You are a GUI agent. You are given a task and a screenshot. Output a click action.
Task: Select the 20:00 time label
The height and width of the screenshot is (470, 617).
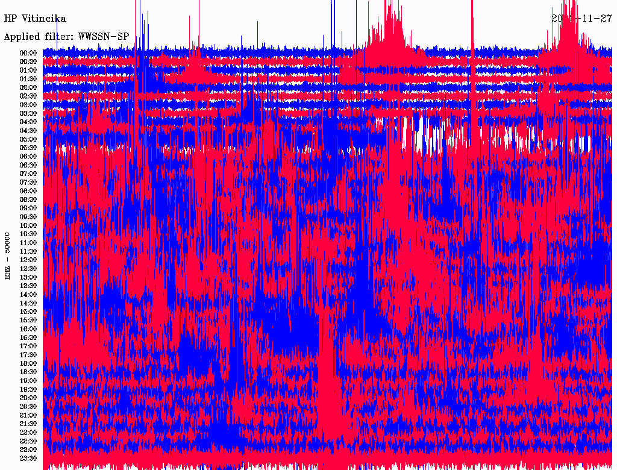coord(28,398)
